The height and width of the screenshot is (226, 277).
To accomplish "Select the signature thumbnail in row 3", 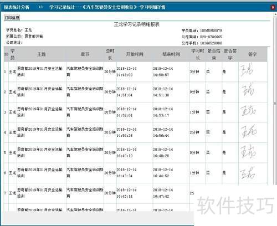I will pyautogui.click(x=248, y=110).
